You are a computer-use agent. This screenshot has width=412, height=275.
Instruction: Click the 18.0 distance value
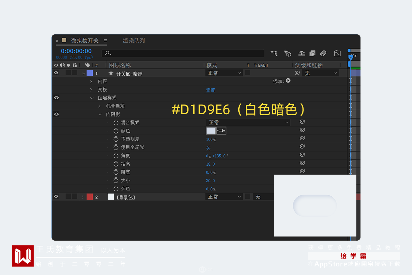point(210,164)
